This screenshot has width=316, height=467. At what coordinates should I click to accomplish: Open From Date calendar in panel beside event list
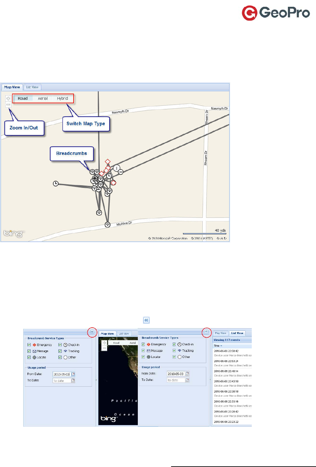[x=188, y=373]
